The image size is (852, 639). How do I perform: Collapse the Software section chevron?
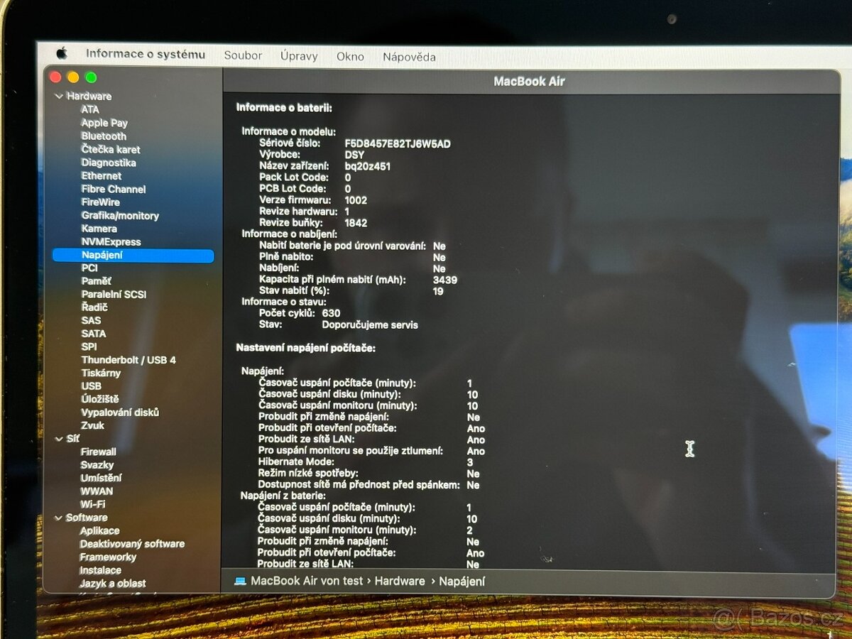[x=58, y=518]
